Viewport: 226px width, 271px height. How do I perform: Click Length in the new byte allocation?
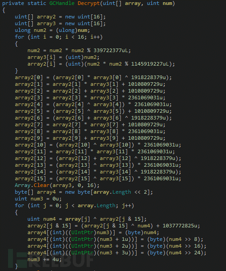click(122, 192)
